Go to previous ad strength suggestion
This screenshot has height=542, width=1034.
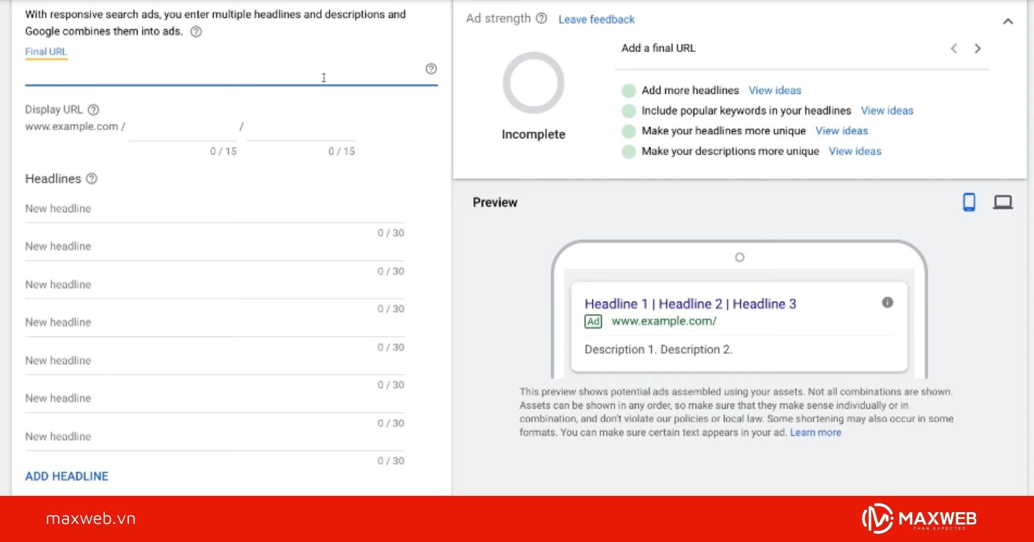[954, 48]
